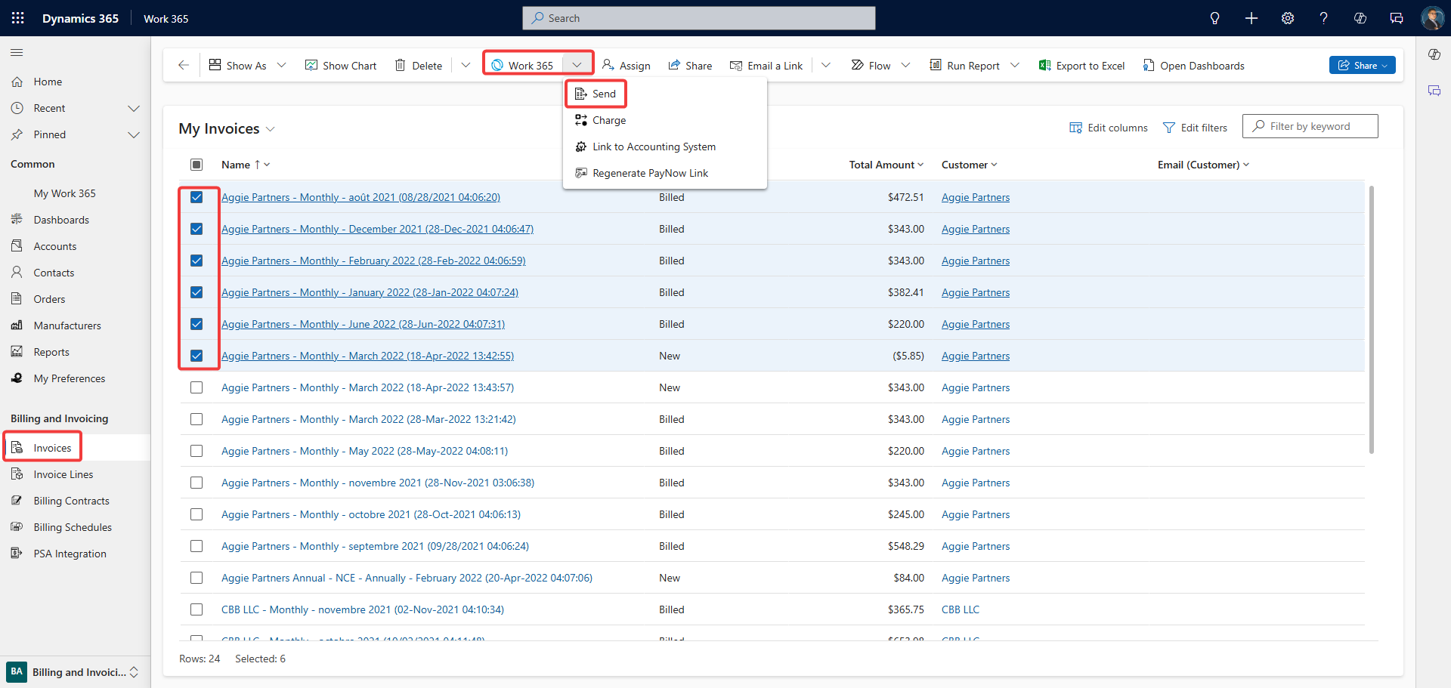Open the octobre 2021 Aggie Partners invoice
1451x688 pixels.
tap(371, 514)
